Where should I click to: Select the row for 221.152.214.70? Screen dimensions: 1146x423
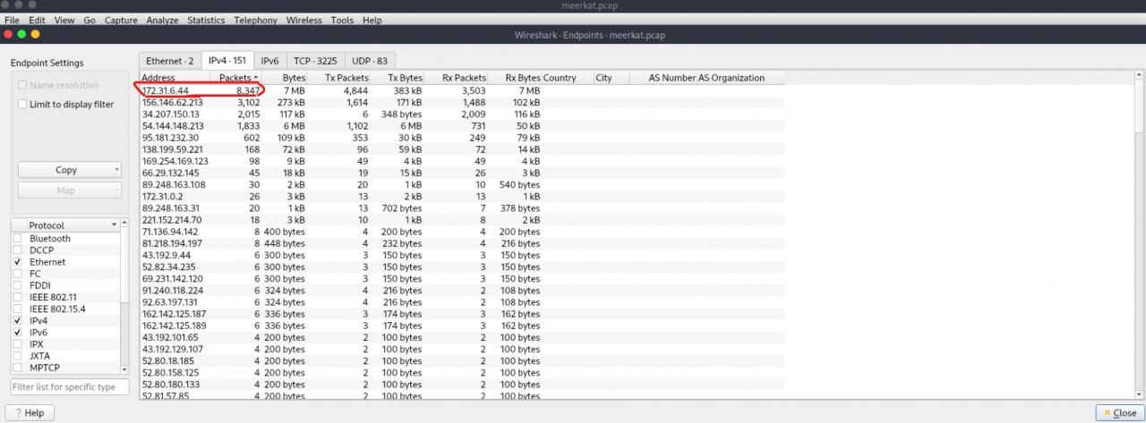[x=462, y=219]
